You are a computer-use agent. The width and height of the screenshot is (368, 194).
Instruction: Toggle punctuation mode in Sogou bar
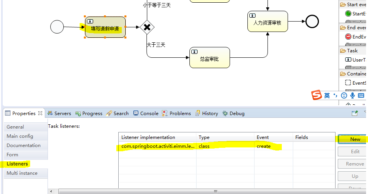tap(335, 95)
